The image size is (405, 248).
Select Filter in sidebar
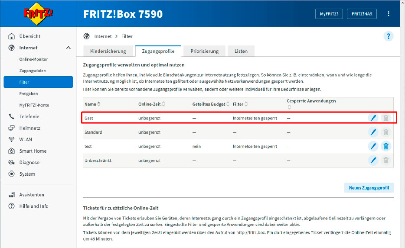click(x=38, y=82)
